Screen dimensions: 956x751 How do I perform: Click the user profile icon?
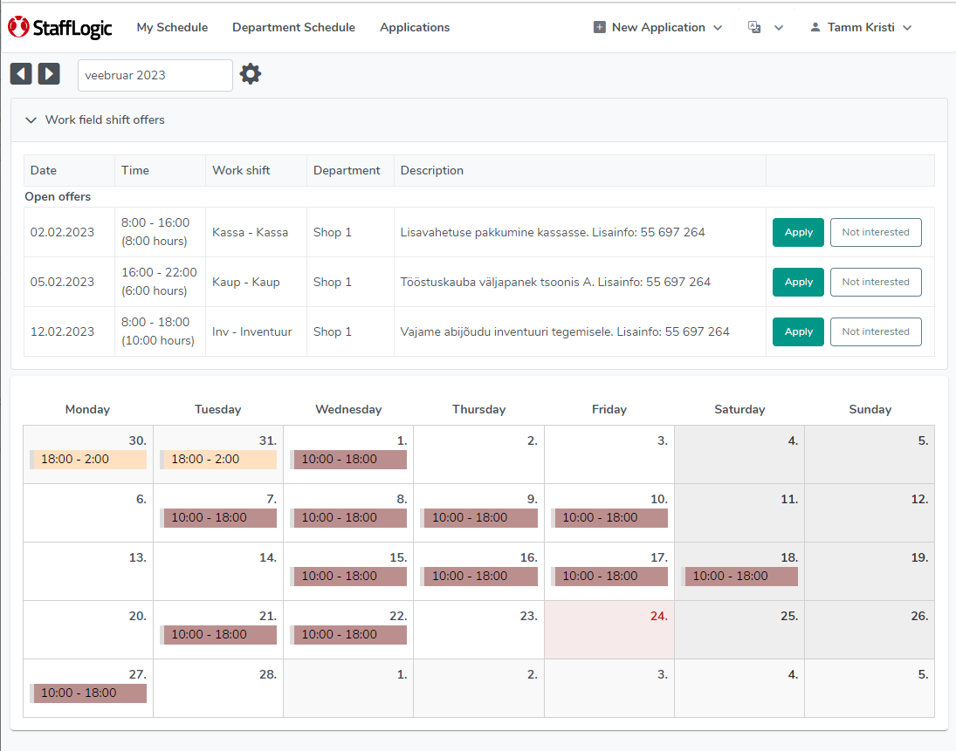coord(815,27)
